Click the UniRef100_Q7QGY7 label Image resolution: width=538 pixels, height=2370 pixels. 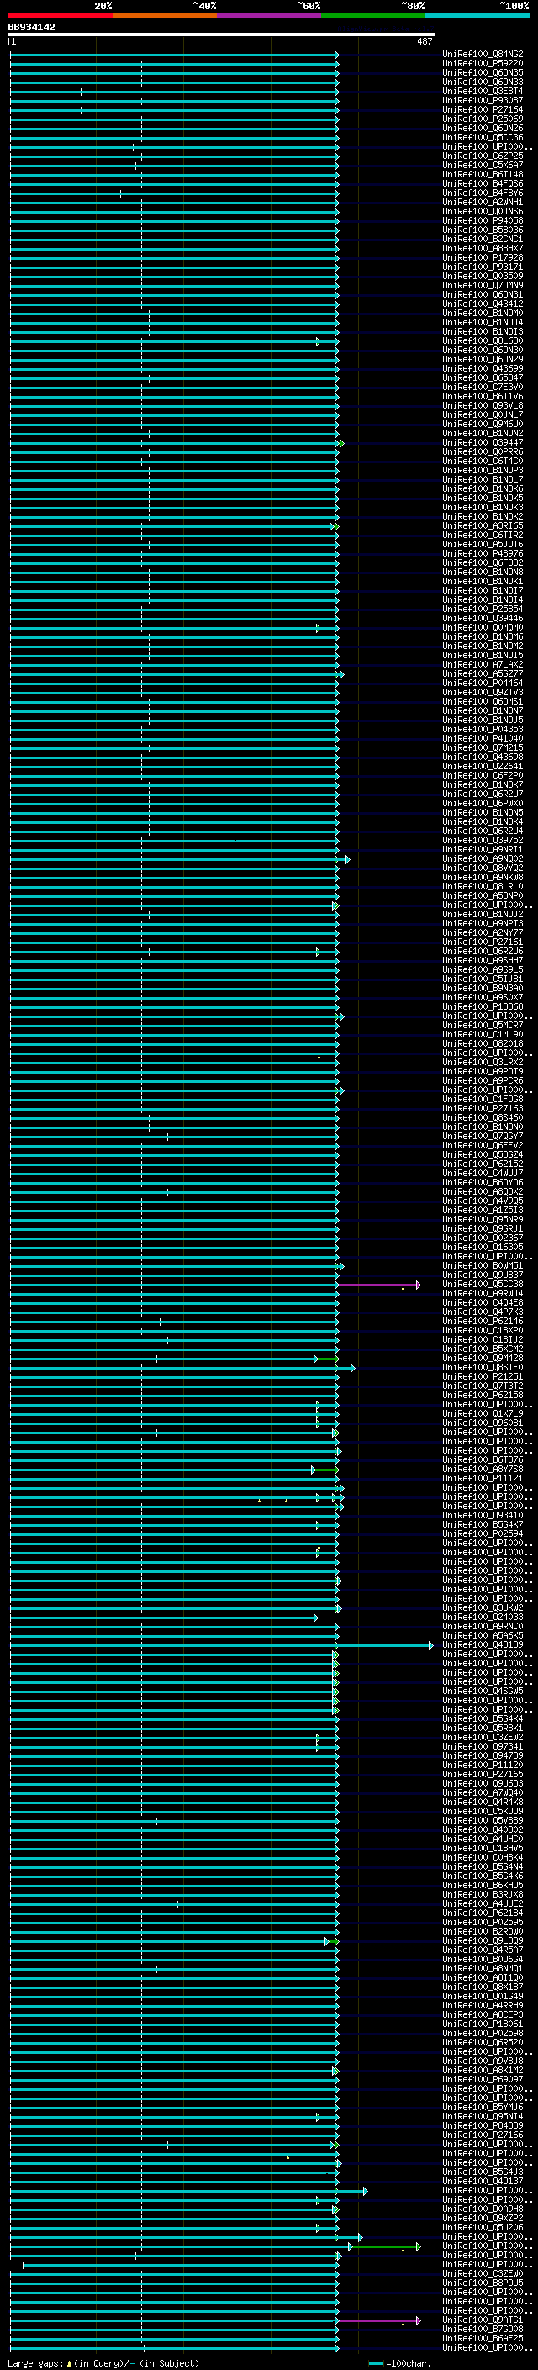(483, 1137)
